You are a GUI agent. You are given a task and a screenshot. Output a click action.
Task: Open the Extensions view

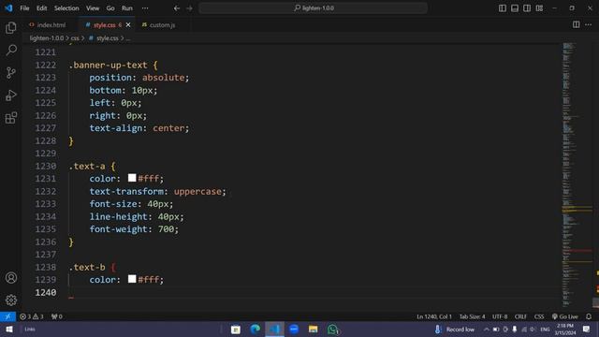coord(11,118)
